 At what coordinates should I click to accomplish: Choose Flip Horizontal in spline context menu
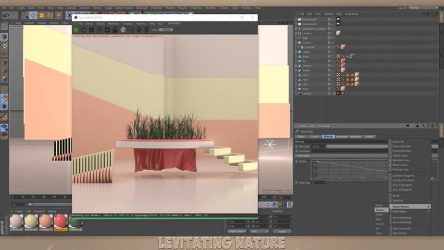click(x=401, y=228)
